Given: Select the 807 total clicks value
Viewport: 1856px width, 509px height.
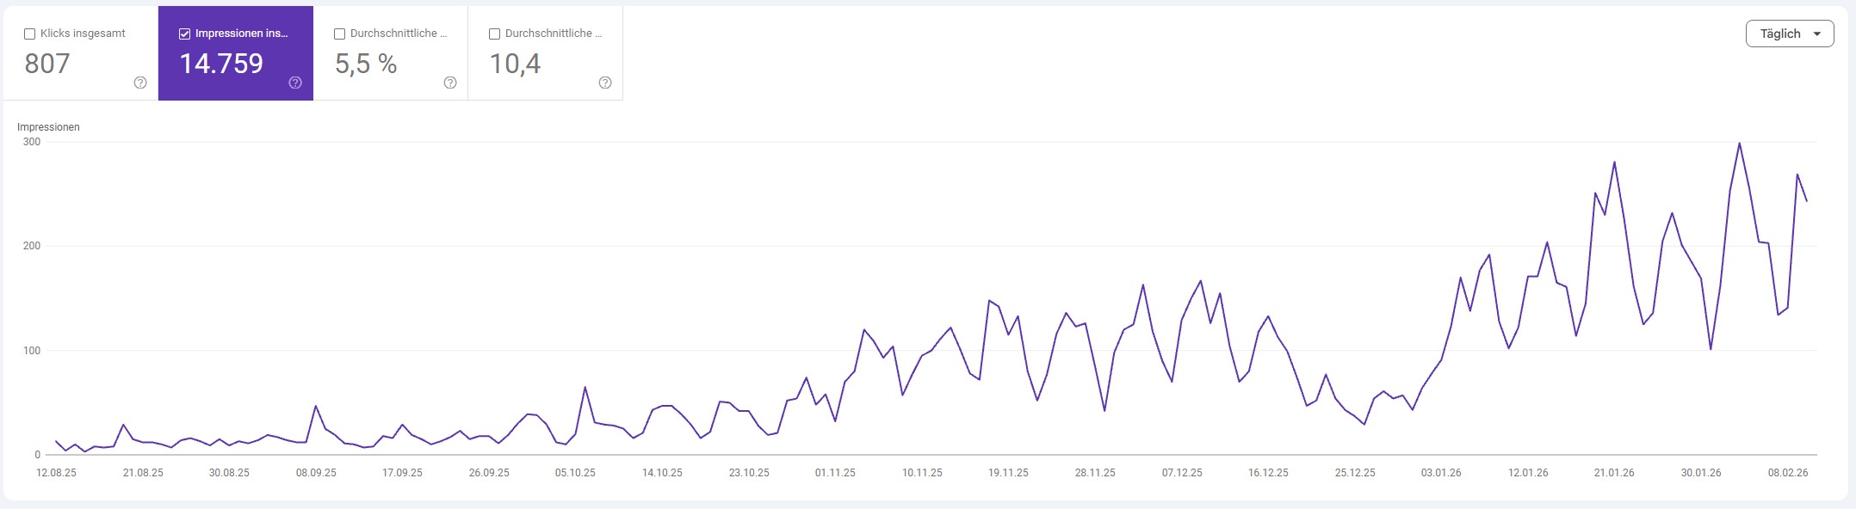Looking at the screenshot, I should (x=47, y=64).
